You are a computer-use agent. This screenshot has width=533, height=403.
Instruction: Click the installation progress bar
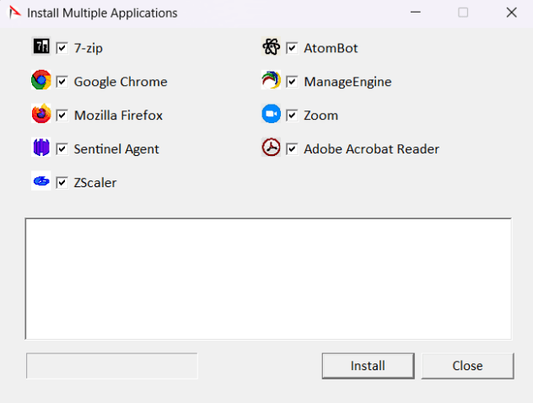click(112, 366)
